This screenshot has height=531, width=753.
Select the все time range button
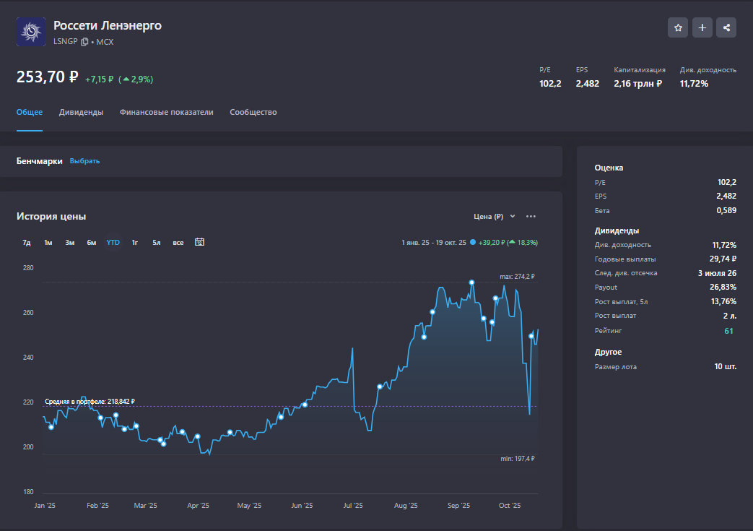coord(178,243)
